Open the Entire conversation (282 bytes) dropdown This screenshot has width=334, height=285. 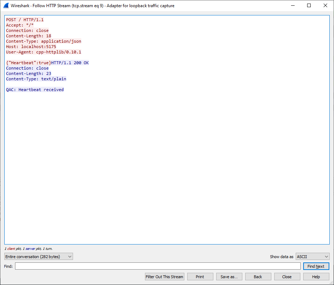tap(39, 257)
